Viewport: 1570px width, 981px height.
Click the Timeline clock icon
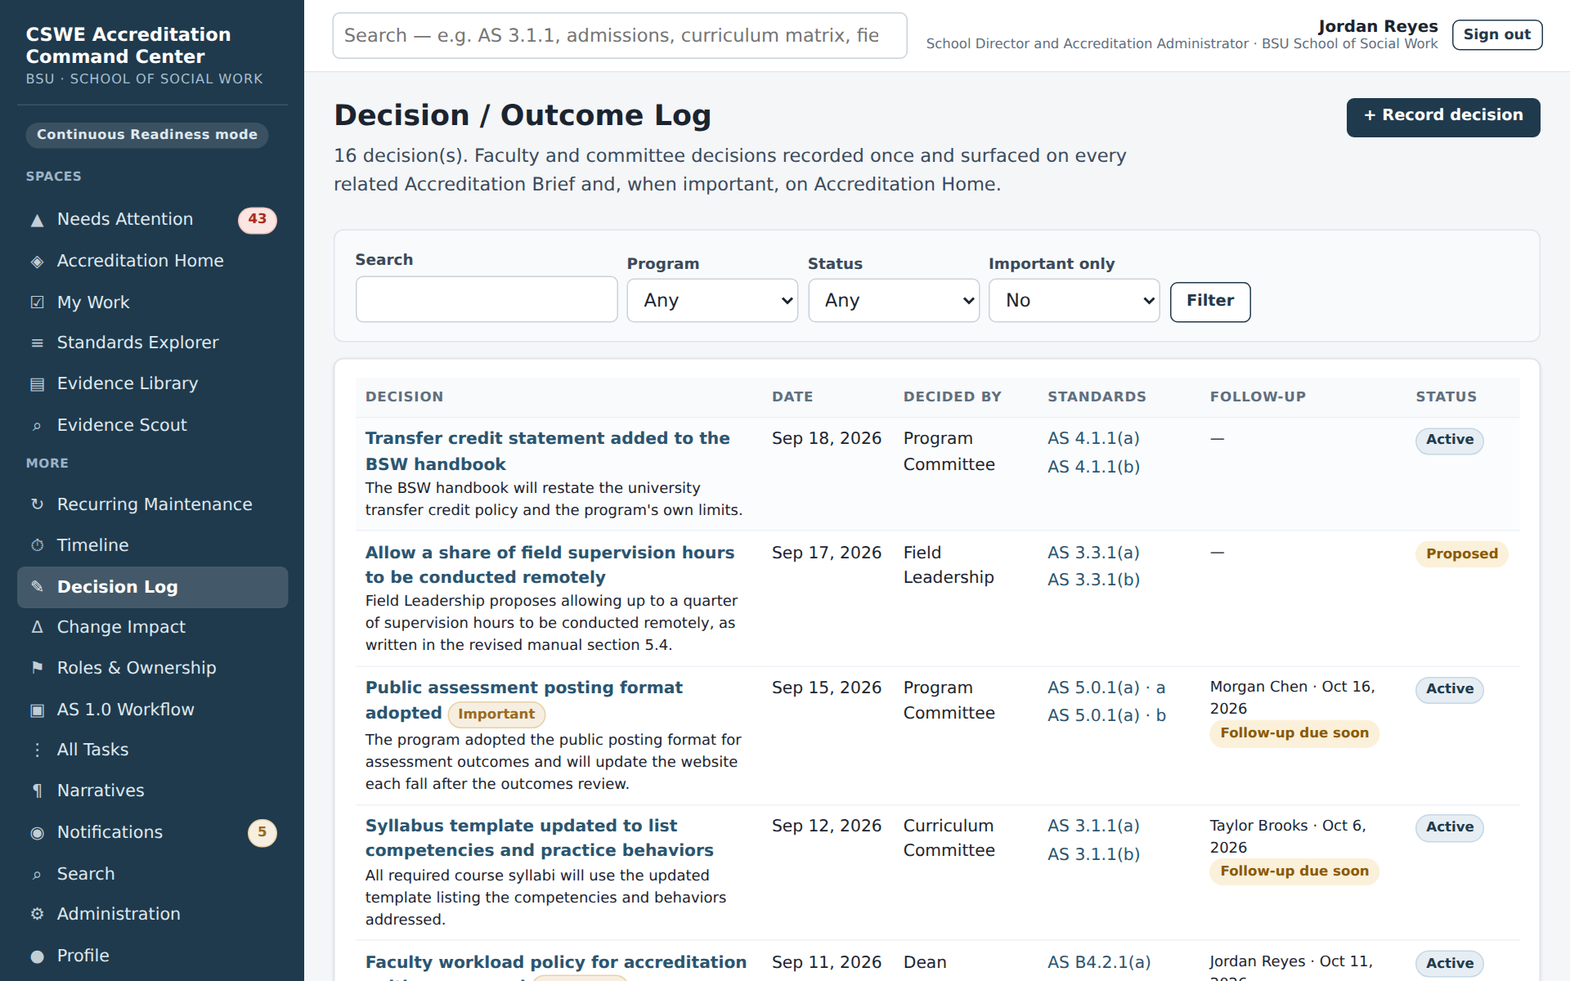(x=37, y=545)
